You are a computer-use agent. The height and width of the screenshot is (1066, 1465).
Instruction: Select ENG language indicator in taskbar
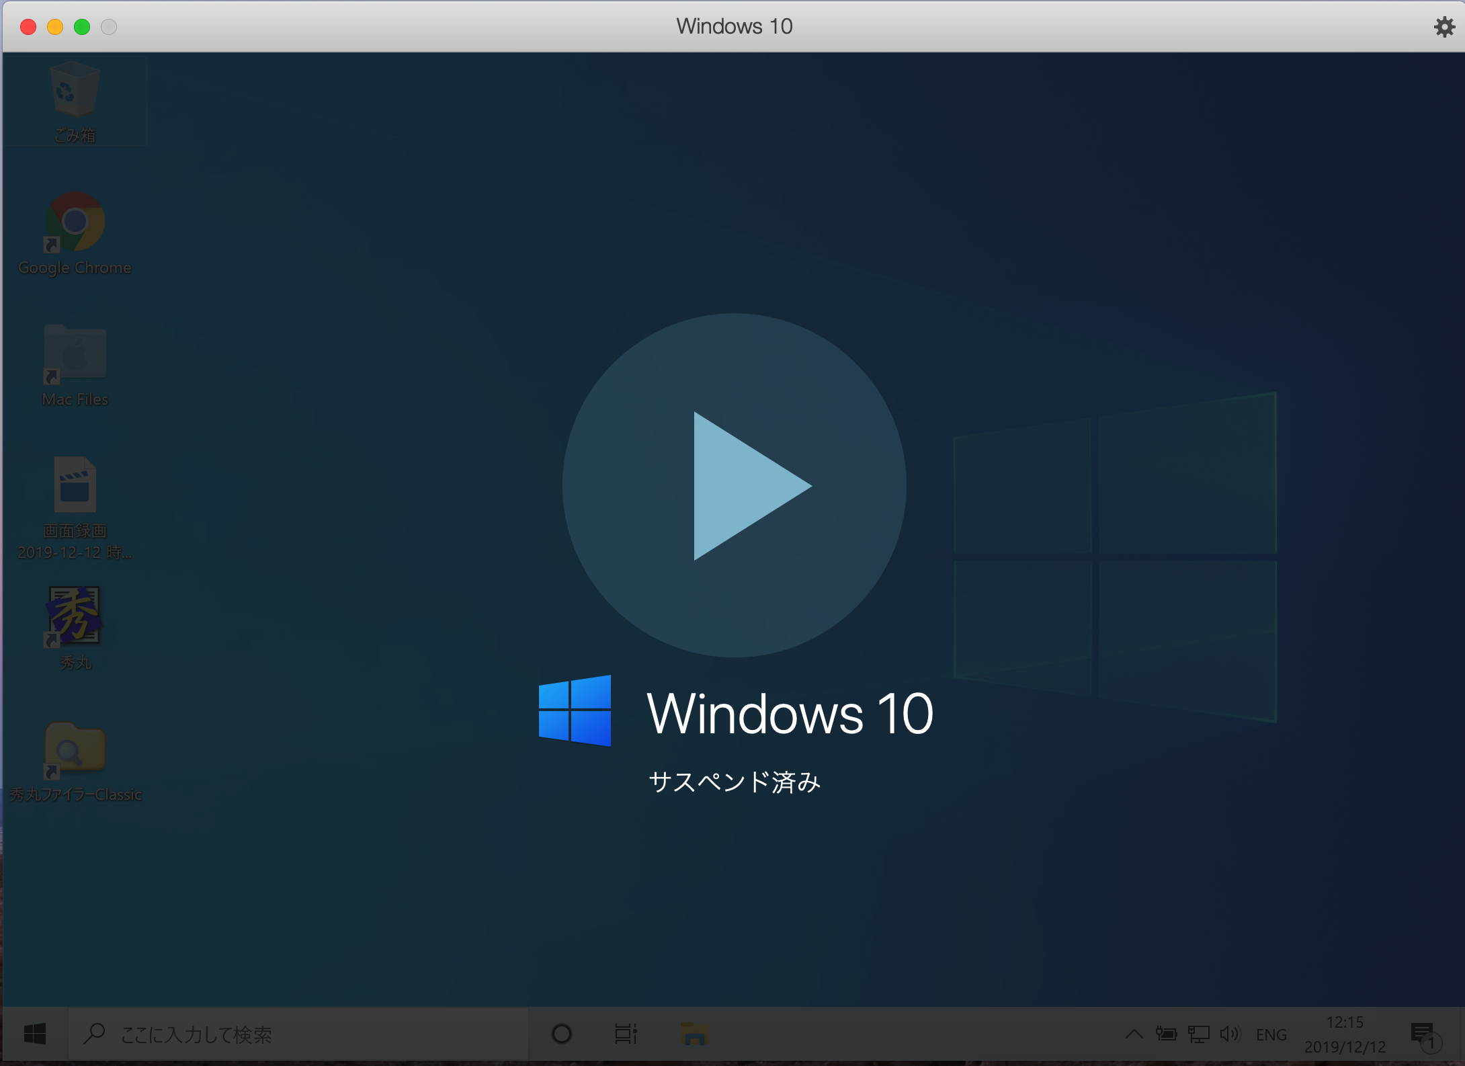pyautogui.click(x=1271, y=1034)
